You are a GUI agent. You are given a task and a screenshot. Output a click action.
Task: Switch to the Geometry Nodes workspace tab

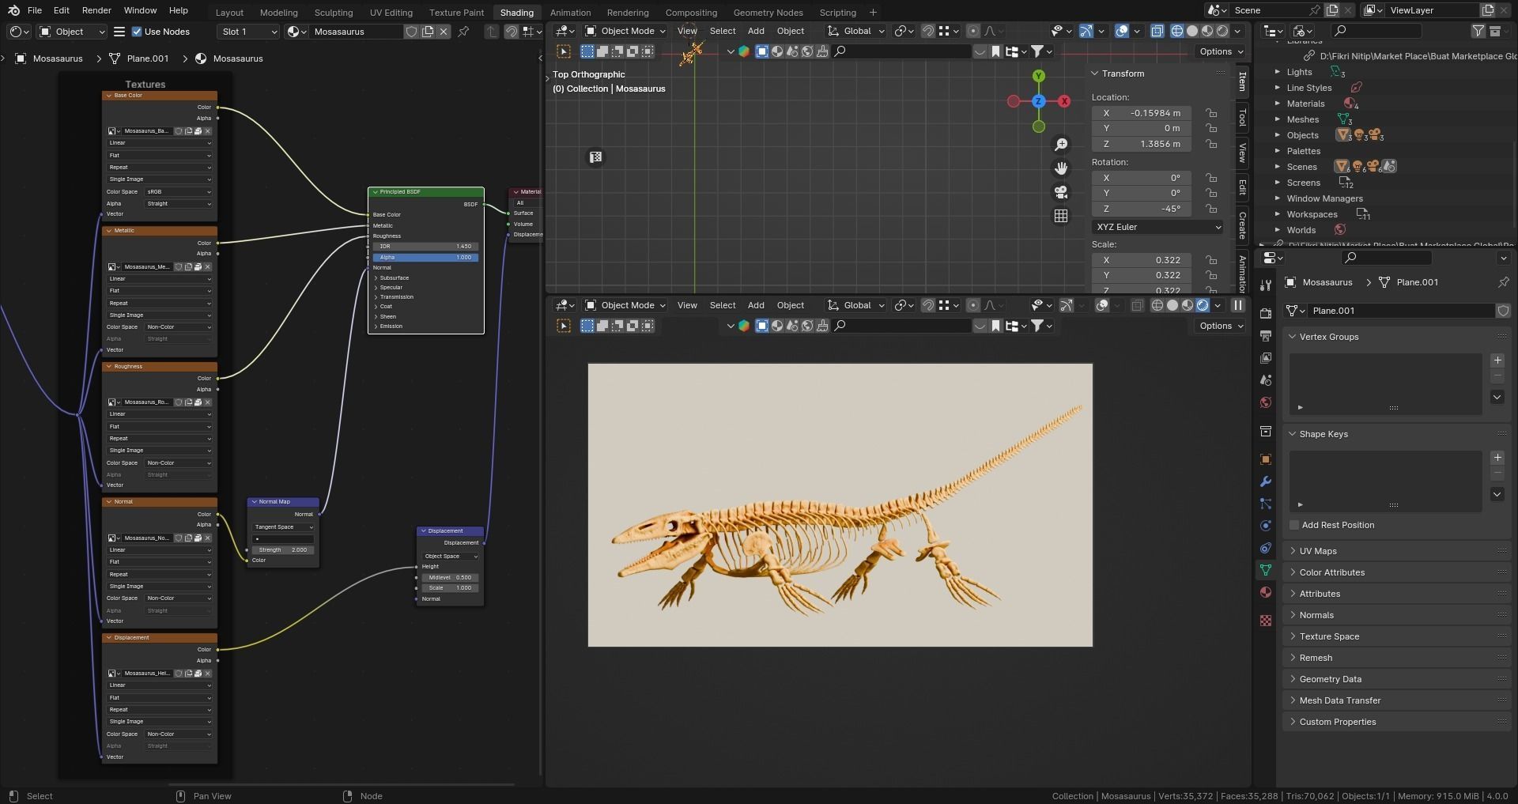click(x=768, y=13)
